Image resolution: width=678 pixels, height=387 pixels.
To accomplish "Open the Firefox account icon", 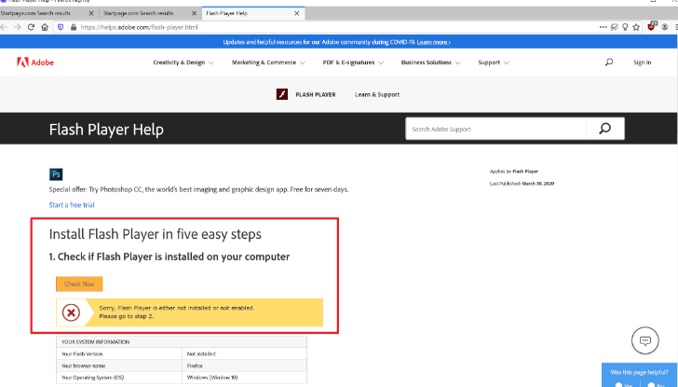I will coord(665,27).
